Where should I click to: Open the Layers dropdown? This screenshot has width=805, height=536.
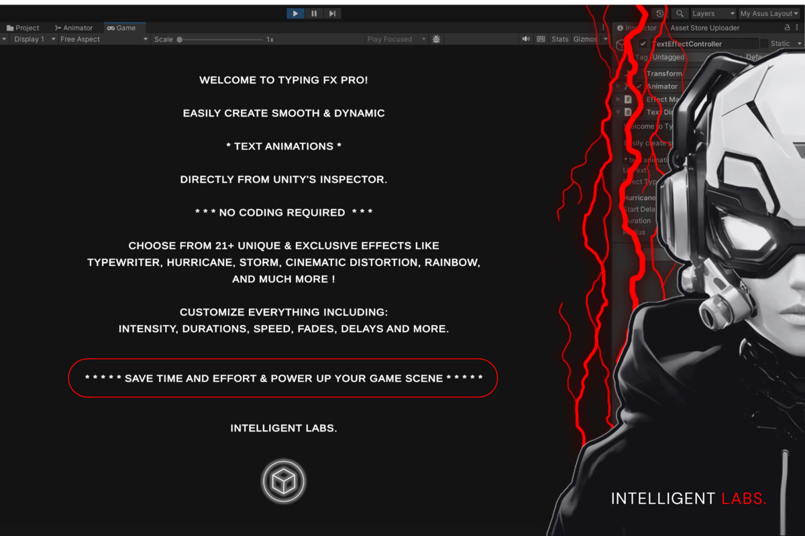coord(714,13)
